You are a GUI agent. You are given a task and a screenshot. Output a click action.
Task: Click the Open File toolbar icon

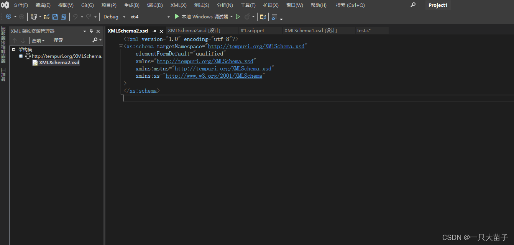[46, 17]
